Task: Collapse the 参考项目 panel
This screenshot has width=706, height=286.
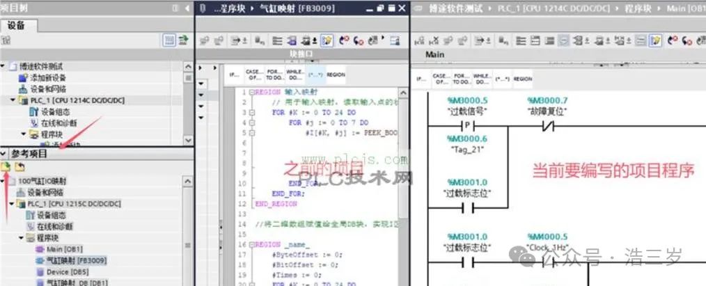Action: click(x=3, y=153)
